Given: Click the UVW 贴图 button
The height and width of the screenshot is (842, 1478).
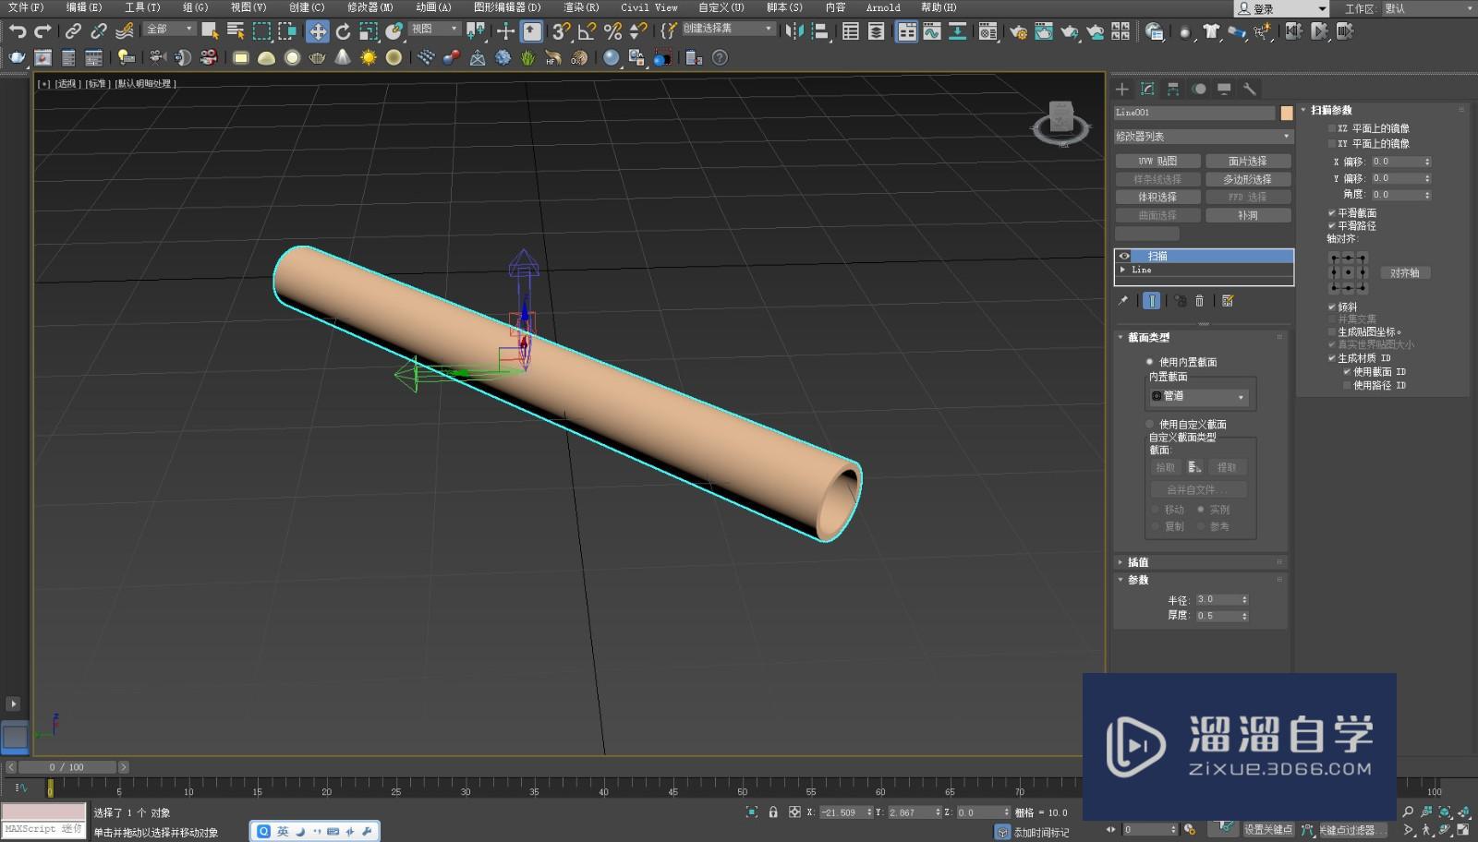Looking at the screenshot, I should click(1157, 161).
